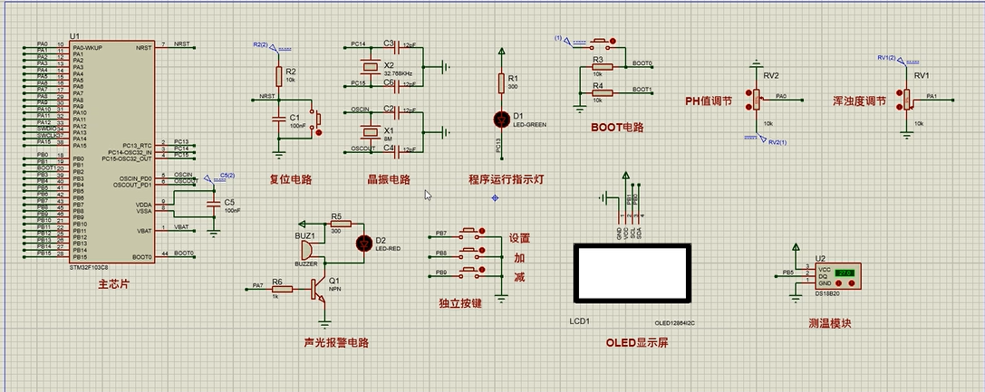Click the OLED显示屏 label
Viewport: 985px width, 392px height.
tap(637, 343)
